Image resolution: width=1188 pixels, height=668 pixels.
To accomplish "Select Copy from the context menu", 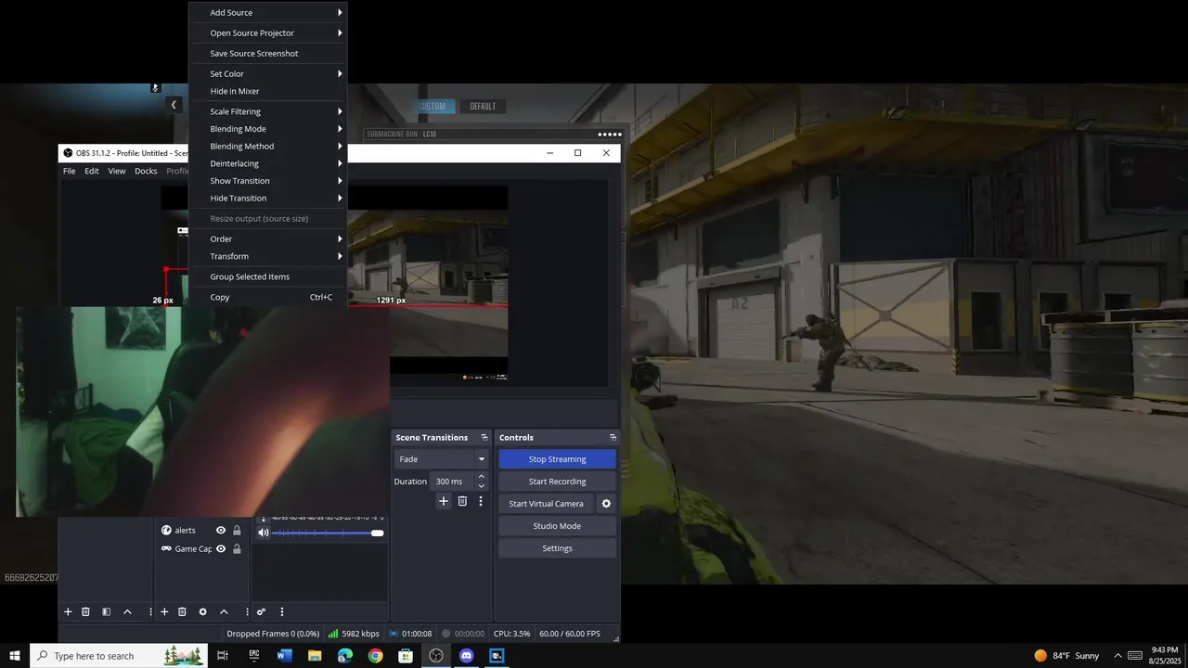I will 268,297.
